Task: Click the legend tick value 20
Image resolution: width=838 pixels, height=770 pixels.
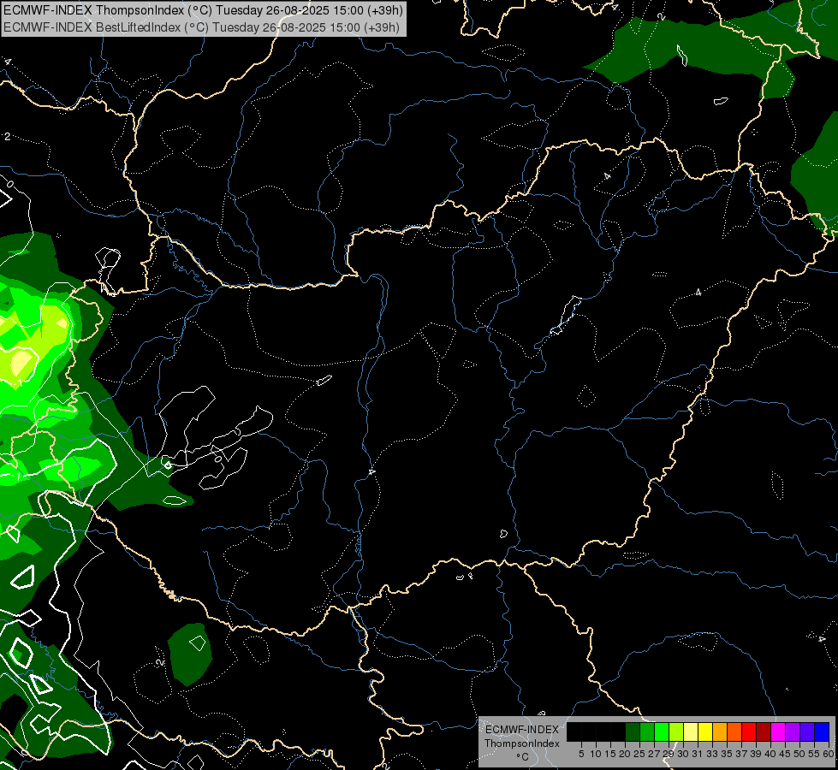Action: click(x=625, y=754)
